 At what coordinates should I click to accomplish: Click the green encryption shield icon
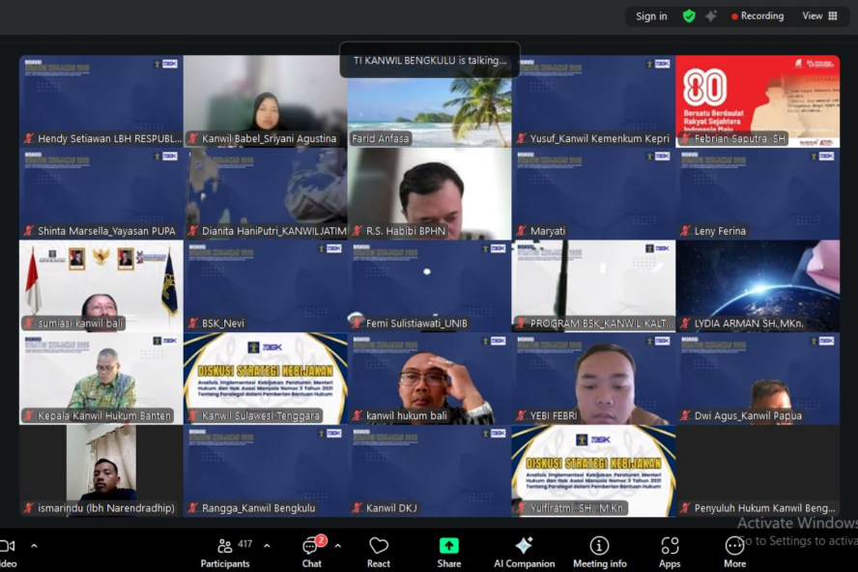coord(689,16)
